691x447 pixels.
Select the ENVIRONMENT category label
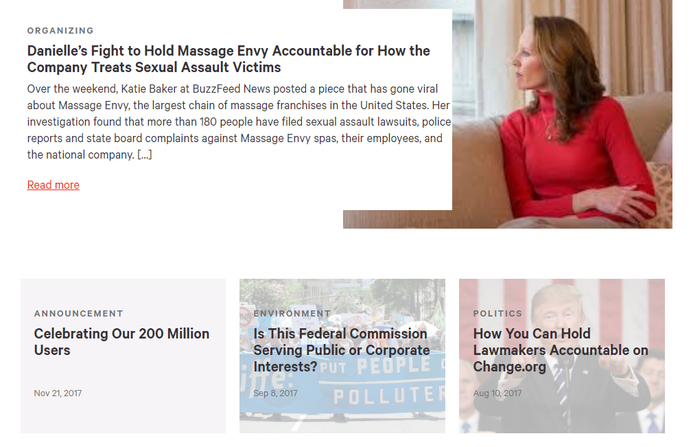coord(292,313)
